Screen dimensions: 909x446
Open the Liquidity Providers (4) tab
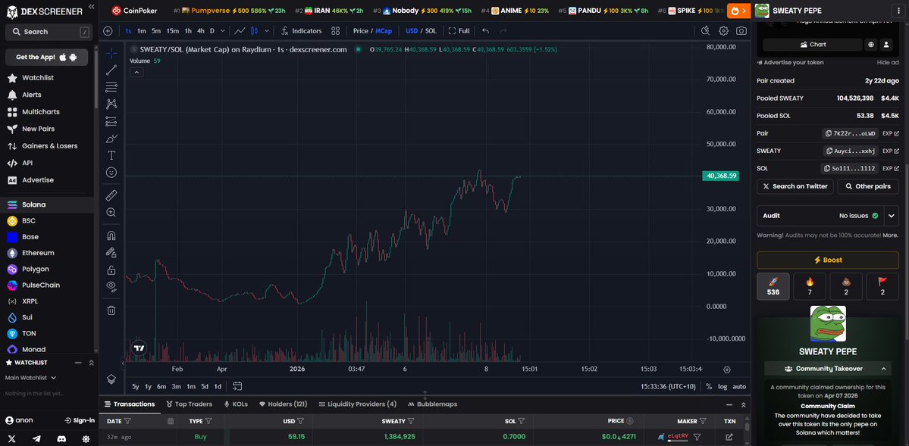pyautogui.click(x=358, y=404)
